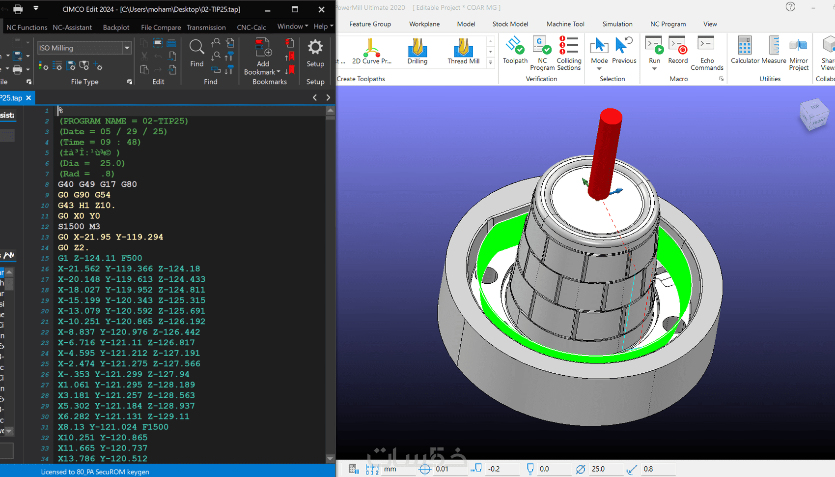
Task: Click the tool diameter field showing 25.0
Action: tap(605, 469)
